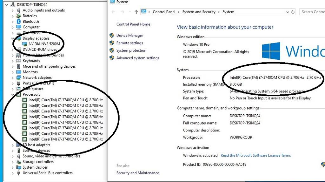
Task: Click the Audio inputs and outputs speaker icon
Action: [19, 10]
